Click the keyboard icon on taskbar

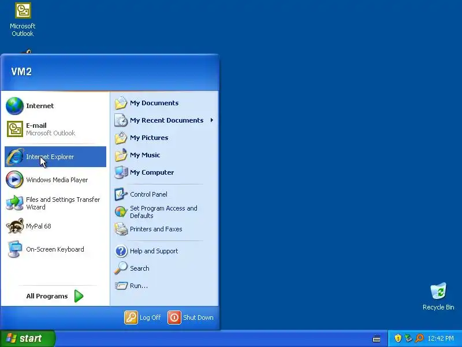coord(377,338)
